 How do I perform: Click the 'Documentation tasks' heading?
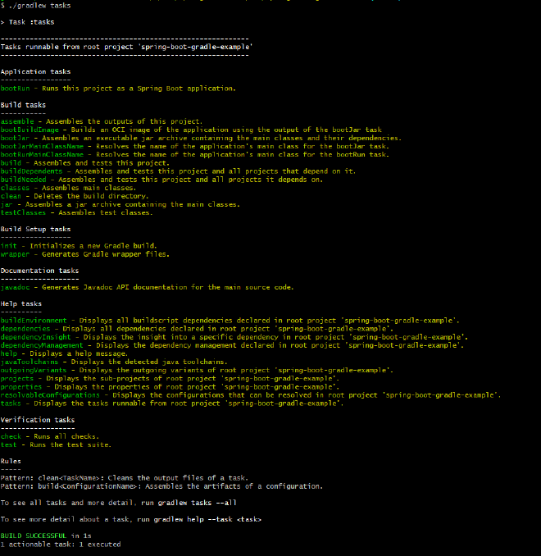(39, 271)
